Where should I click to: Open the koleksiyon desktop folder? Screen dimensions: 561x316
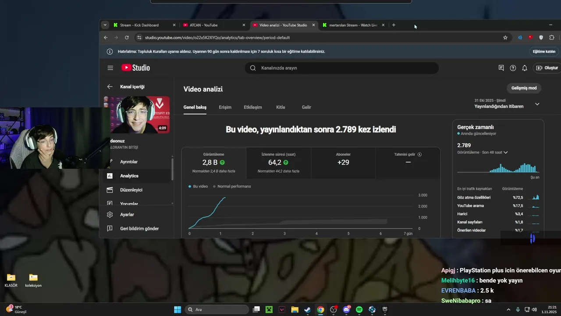pyautogui.click(x=33, y=280)
